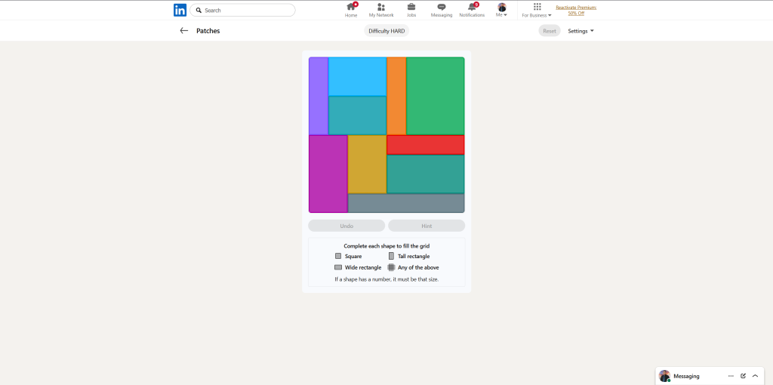773x385 pixels.
Task: Click 'If a shape has a number' note
Action: click(x=386, y=279)
